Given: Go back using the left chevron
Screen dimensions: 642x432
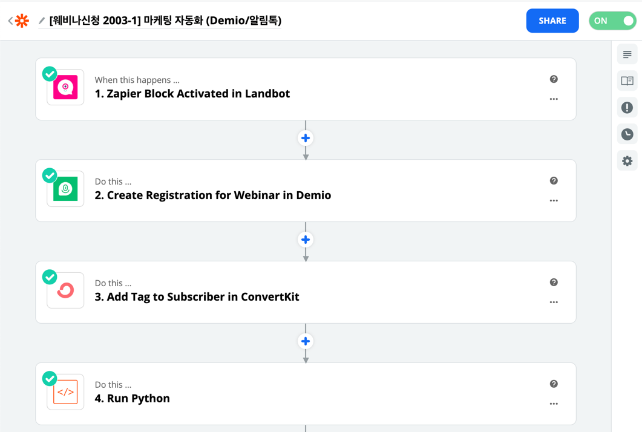Looking at the screenshot, I should coord(10,21).
